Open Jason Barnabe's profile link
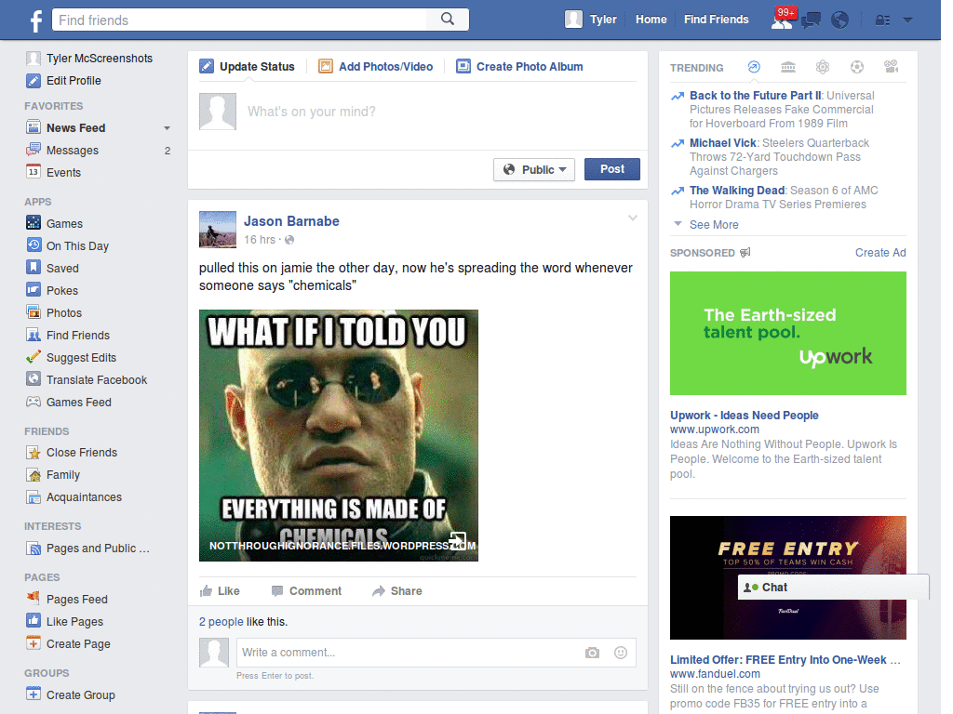953x714 pixels. point(291,221)
